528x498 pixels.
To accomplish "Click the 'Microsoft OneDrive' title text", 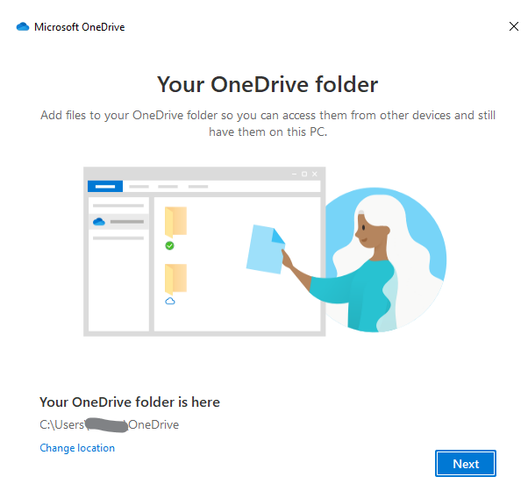I will 80,27.
